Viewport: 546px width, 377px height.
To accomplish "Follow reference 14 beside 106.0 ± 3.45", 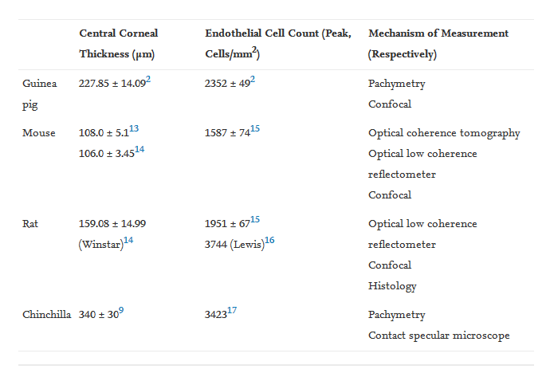I will click(x=139, y=150).
